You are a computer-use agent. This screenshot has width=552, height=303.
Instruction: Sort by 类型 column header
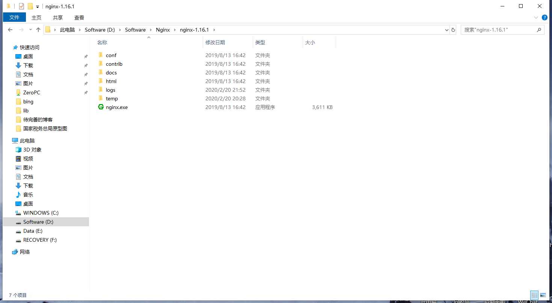[260, 42]
